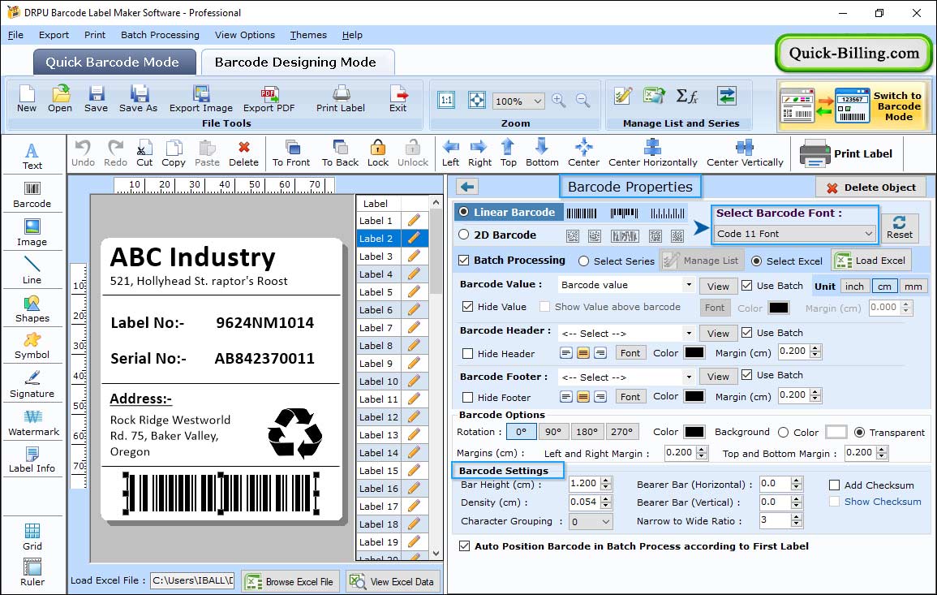Select Transparent background radio button
Viewport: 937px width, 595px height.
click(x=859, y=432)
